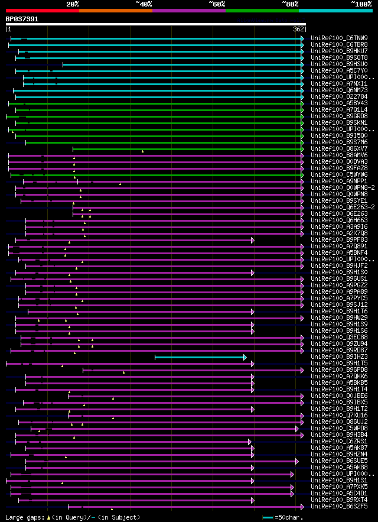The width and height of the screenshot is (378, 522).
Task: Select the UniRef100_B9HSU0 label
Action: (339, 64)
